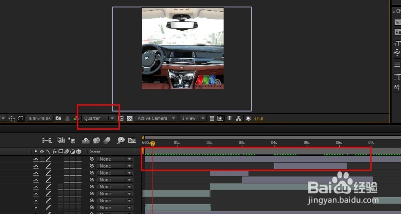Viewport: 401px width, 214px height.
Task: Open the 1 View layout dropdown
Action: [193, 118]
